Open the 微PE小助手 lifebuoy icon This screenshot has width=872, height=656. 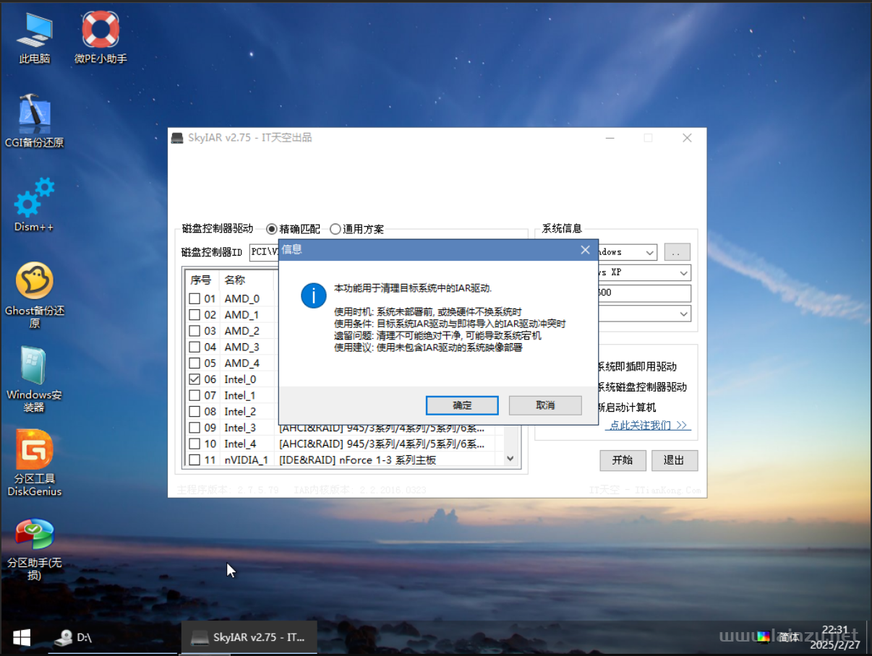point(101,38)
